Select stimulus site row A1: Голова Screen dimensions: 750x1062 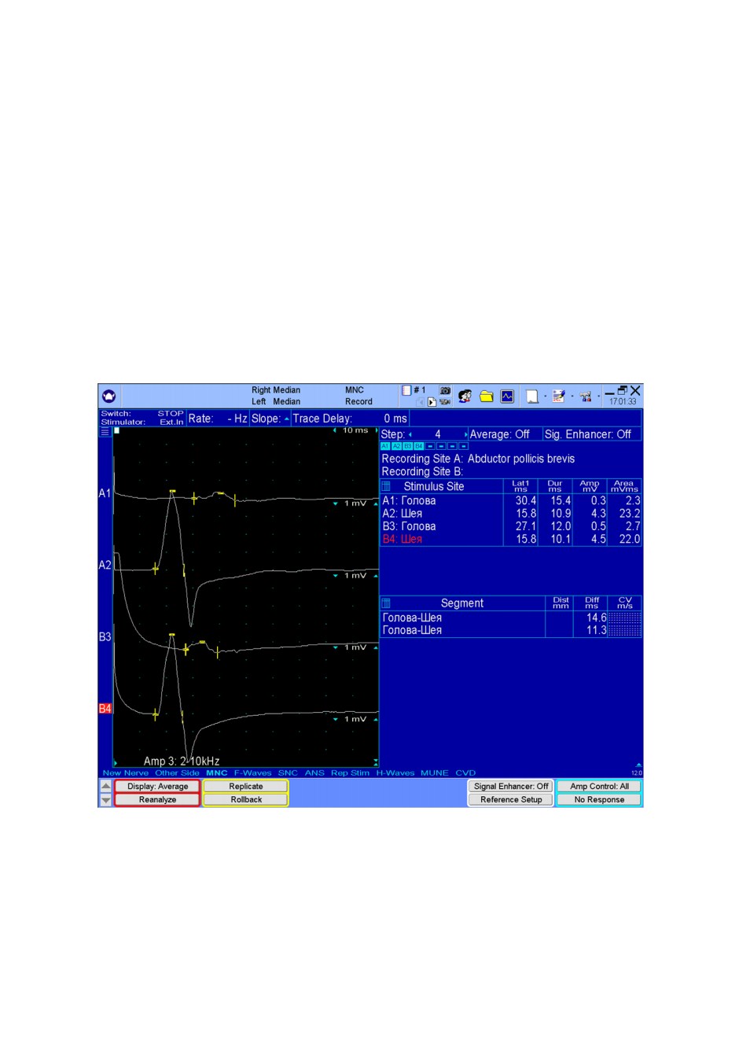point(511,500)
